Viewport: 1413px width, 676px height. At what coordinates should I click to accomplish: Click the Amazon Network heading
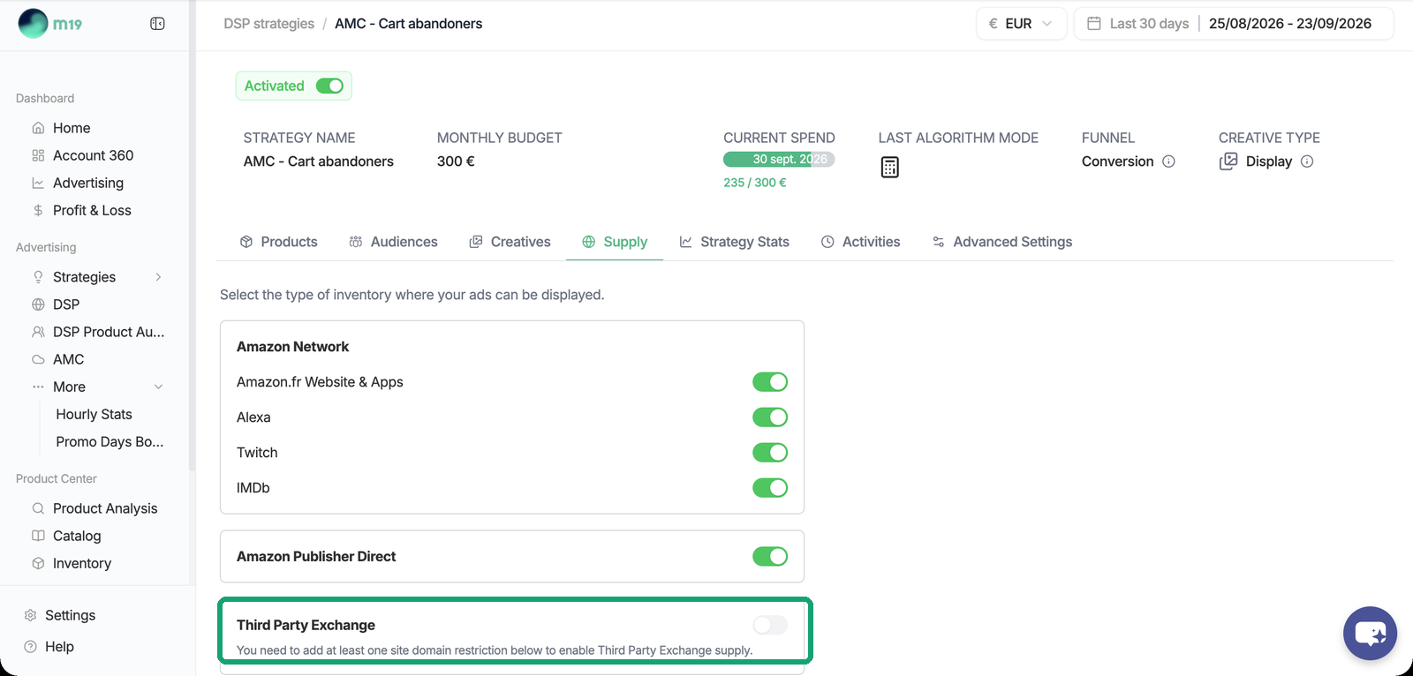pos(292,347)
